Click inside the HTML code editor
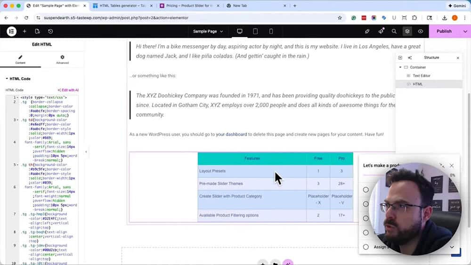Image resolution: width=471 pixels, height=265 pixels. click(42, 180)
